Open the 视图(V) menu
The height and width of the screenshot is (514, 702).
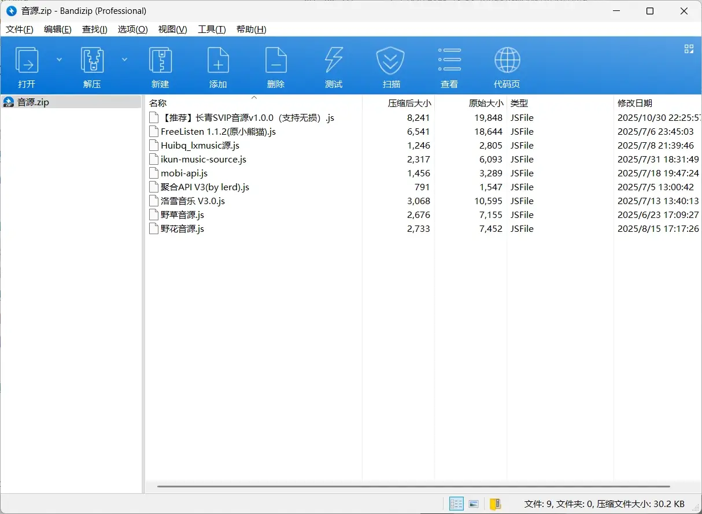[x=173, y=29]
